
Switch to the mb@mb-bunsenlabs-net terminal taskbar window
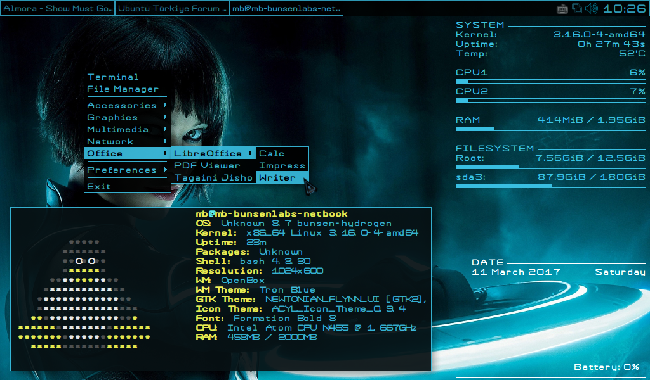(x=286, y=8)
